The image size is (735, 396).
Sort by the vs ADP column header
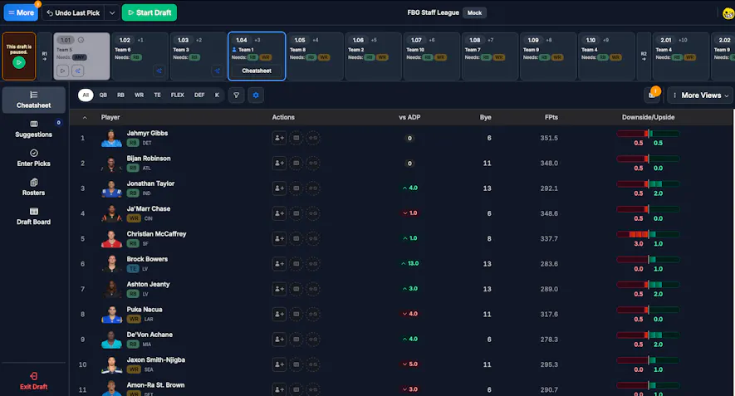(409, 117)
